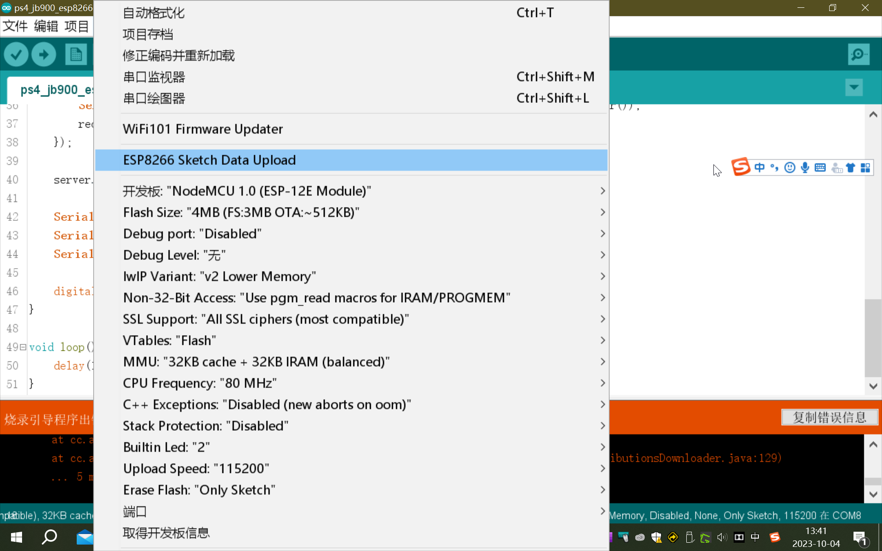
Task: Open 串口监视器 from the menu
Action: pos(351,77)
